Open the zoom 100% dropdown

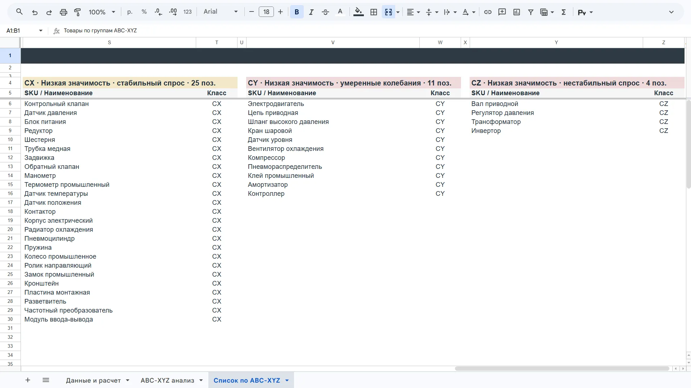(102, 12)
